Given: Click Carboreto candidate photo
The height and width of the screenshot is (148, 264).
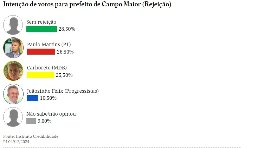Looking at the screenshot, I should coord(13,71).
